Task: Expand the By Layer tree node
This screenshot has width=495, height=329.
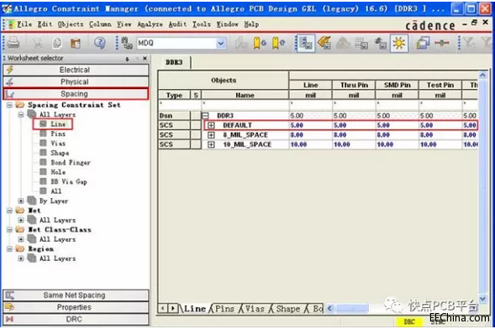Action: (x=21, y=201)
